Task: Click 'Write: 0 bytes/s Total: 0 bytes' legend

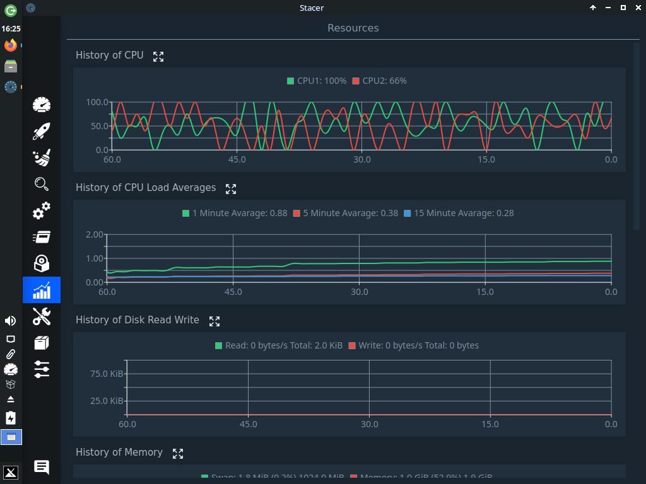Action: (419, 346)
